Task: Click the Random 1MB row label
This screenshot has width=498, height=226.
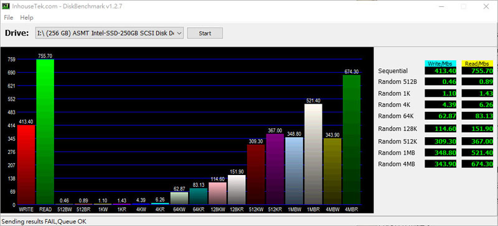Action: [397, 153]
